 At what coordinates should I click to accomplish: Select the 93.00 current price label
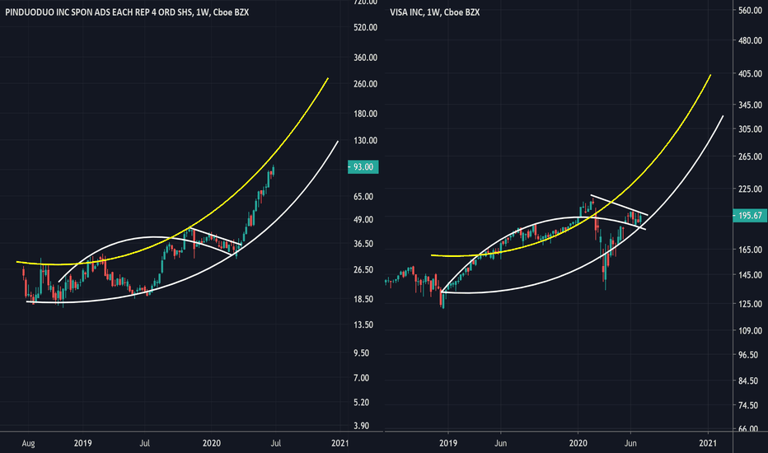363,167
